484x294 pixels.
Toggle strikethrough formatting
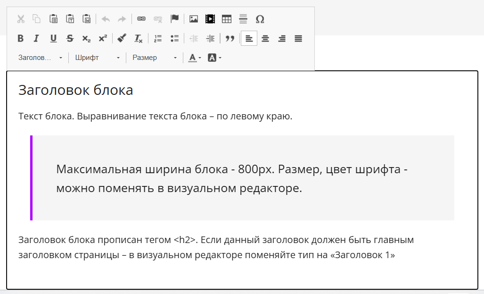pos(70,38)
